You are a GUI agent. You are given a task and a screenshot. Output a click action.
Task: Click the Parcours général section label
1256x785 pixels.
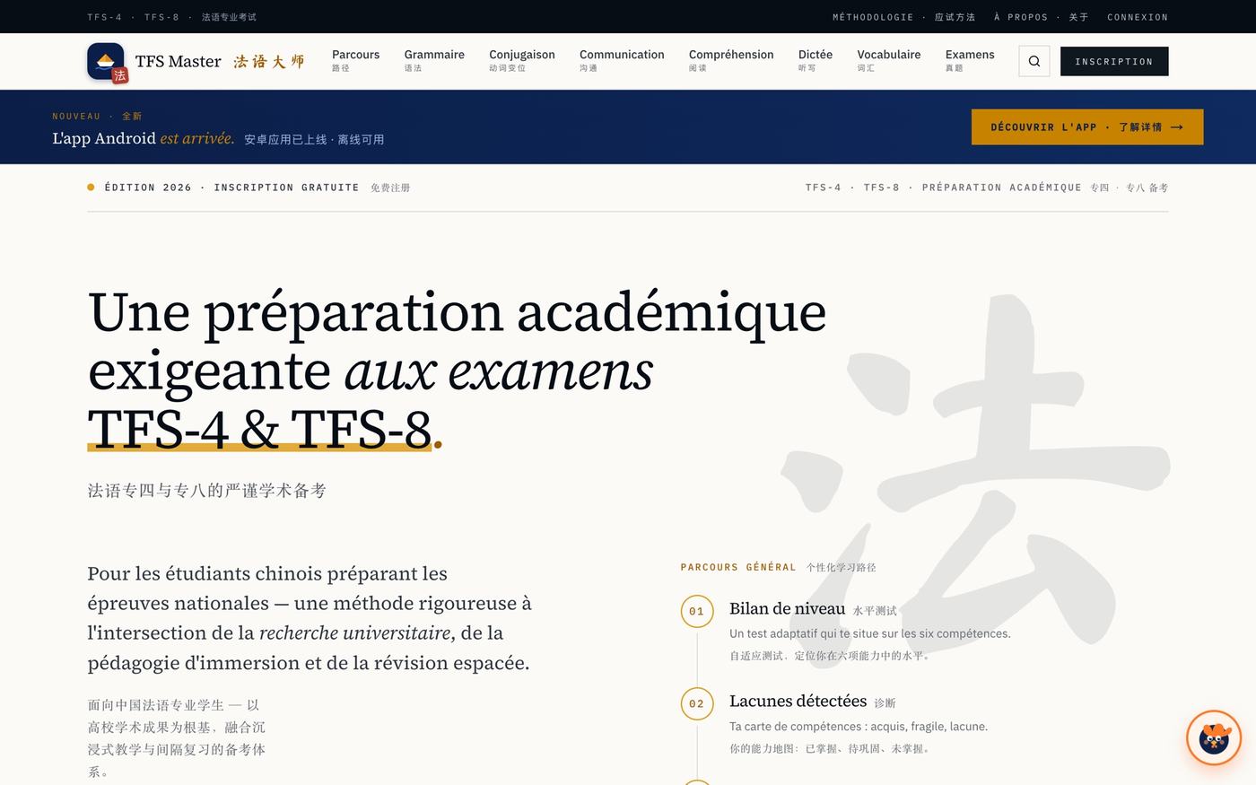[738, 567]
